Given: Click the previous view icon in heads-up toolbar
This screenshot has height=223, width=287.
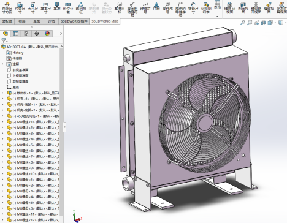Looking at the screenshot, I should point(256,23).
